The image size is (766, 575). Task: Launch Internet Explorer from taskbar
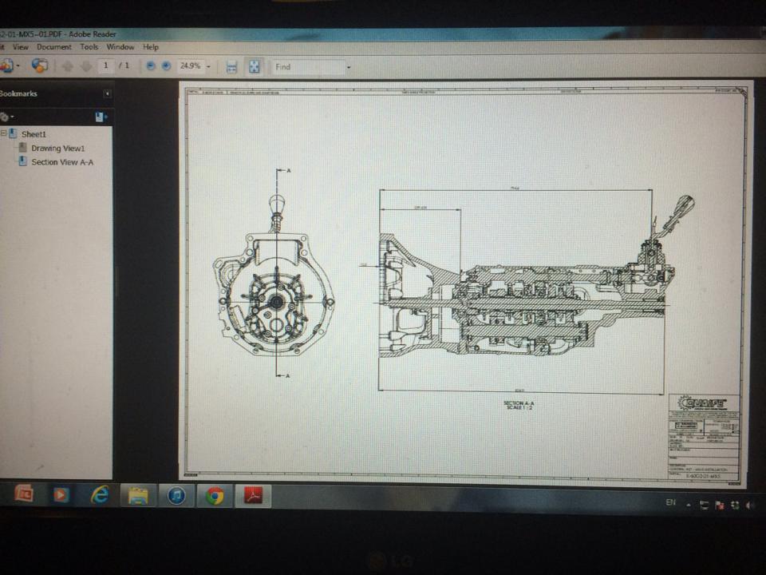[x=100, y=495]
